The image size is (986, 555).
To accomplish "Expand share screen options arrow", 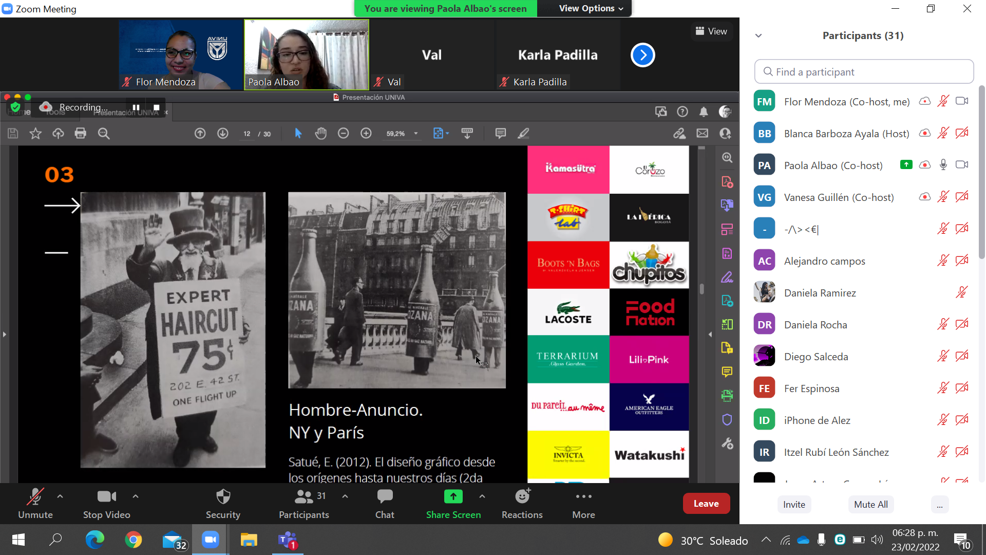I will (x=482, y=496).
